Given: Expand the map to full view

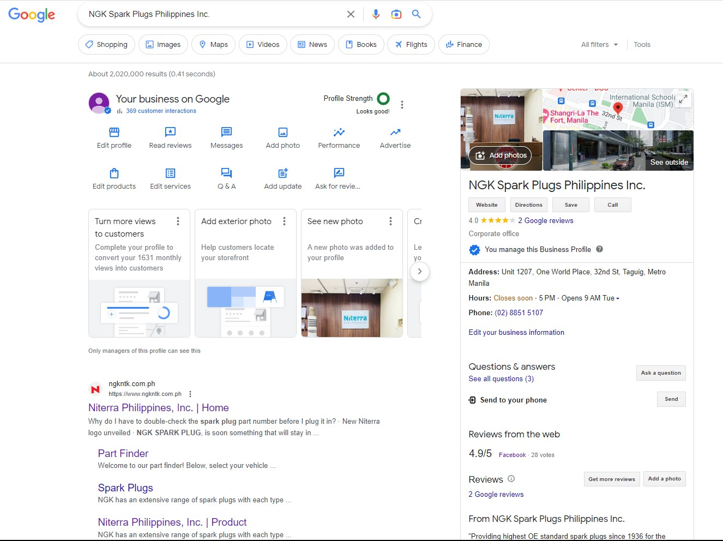Looking at the screenshot, I should tap(683, 99).
